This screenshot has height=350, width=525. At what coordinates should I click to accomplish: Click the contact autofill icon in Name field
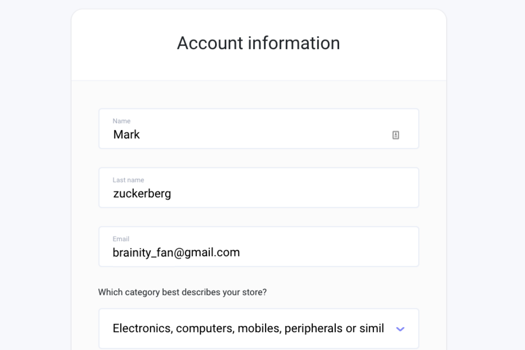coord(396,135)
